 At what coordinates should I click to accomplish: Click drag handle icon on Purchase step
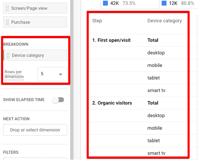(x=7, y=22)
